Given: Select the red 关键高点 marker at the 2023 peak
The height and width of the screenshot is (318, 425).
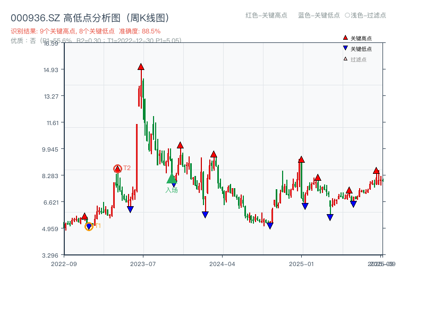Looking at the screenshot, I should point(140,67).
